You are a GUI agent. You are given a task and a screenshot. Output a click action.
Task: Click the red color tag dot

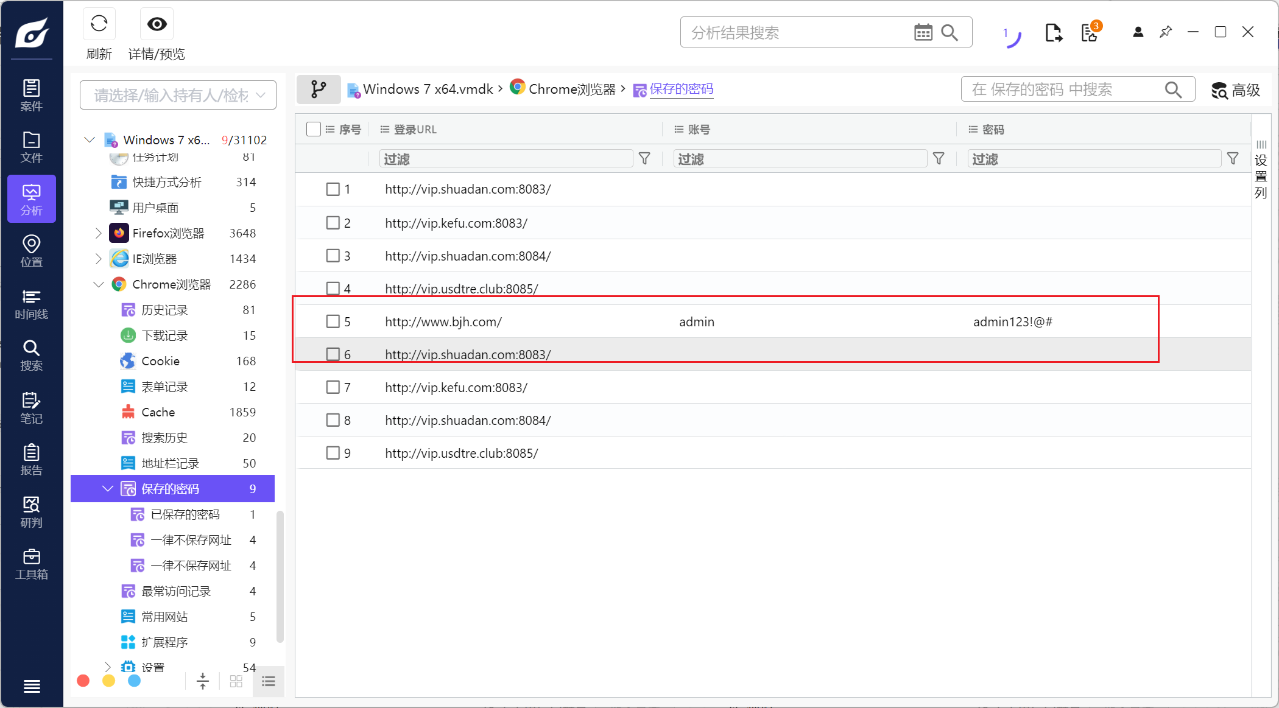pyautogui.click(x=83, y=681)
